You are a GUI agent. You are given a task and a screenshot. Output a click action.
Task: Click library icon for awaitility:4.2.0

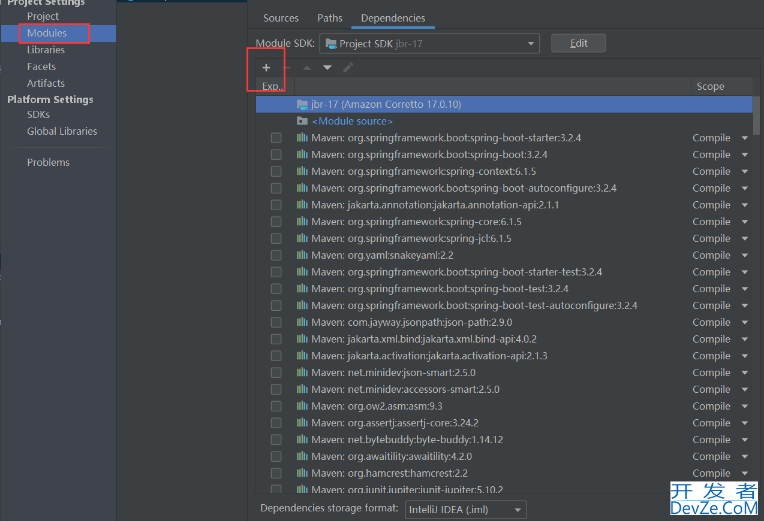pos(302,456)
